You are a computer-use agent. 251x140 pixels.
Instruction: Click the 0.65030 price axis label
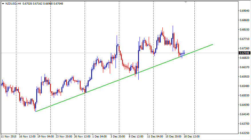pos(245,96)
